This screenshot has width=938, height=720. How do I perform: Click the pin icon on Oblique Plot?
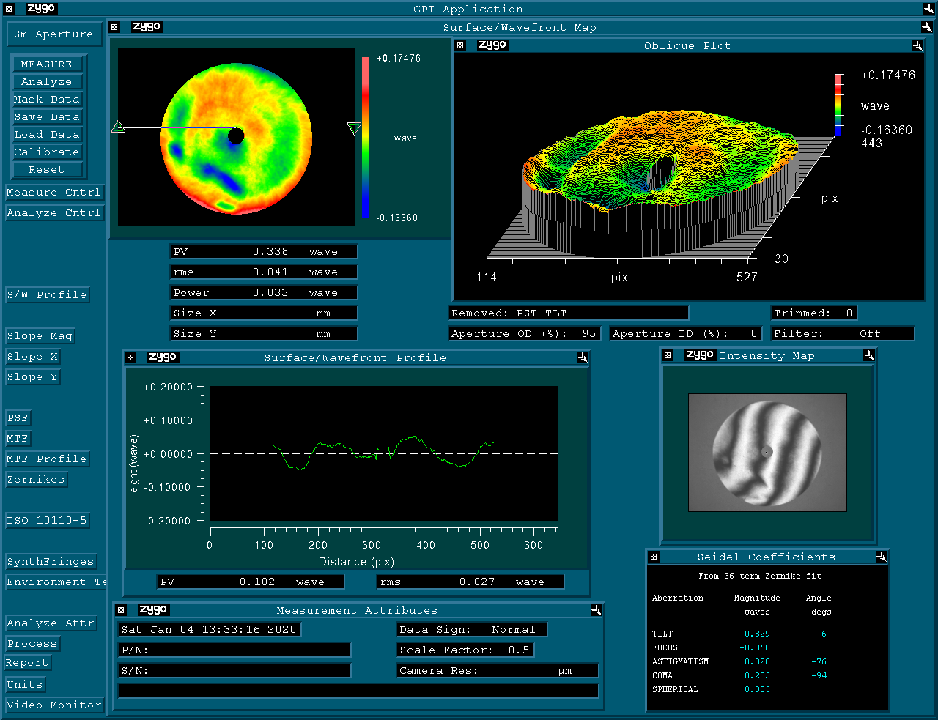[917, 45]
